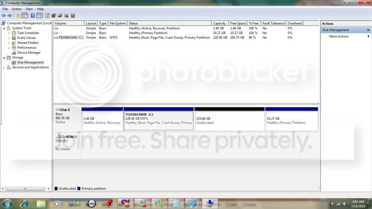
Task: Open the View menu
Action: coord(29,9)
